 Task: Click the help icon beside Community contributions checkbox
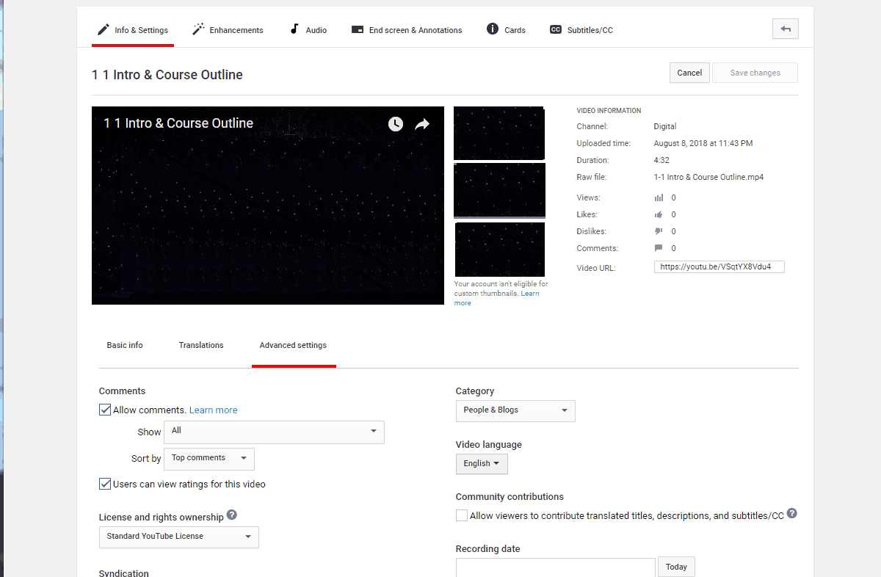[792, 514]
